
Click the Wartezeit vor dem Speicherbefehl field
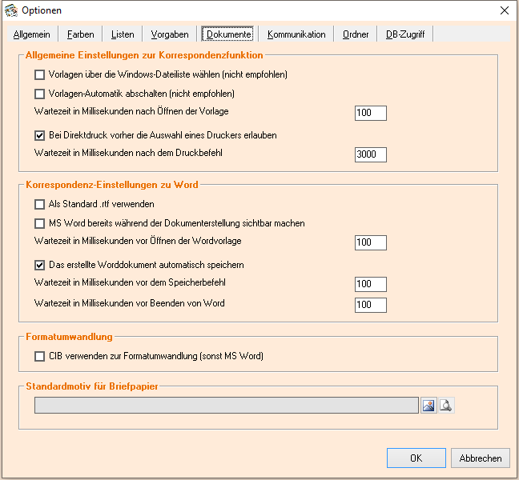370,285
